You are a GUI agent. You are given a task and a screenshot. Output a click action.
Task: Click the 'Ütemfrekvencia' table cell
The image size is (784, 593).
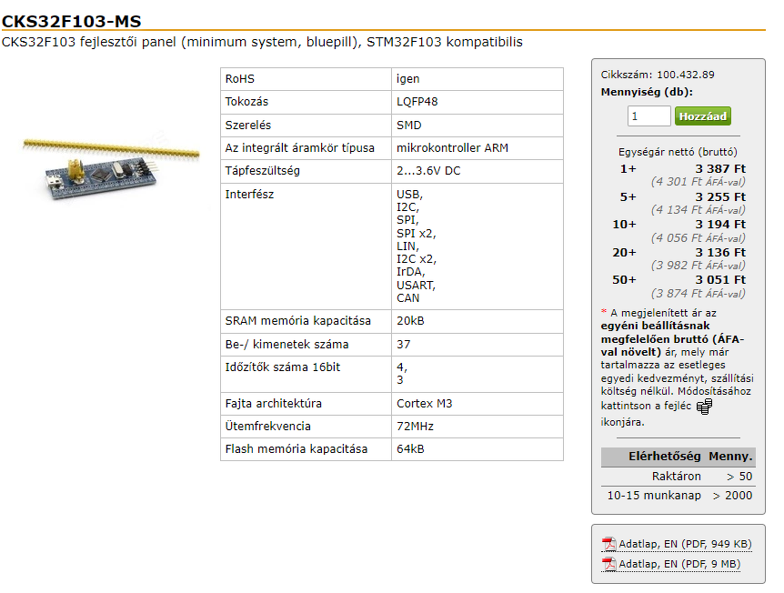coord(306,427)
